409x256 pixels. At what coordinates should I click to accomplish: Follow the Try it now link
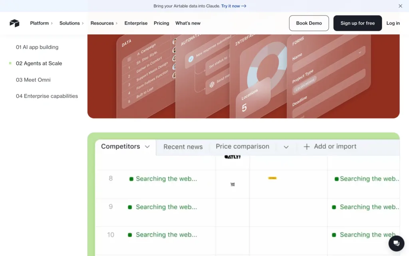coord(234,6)
